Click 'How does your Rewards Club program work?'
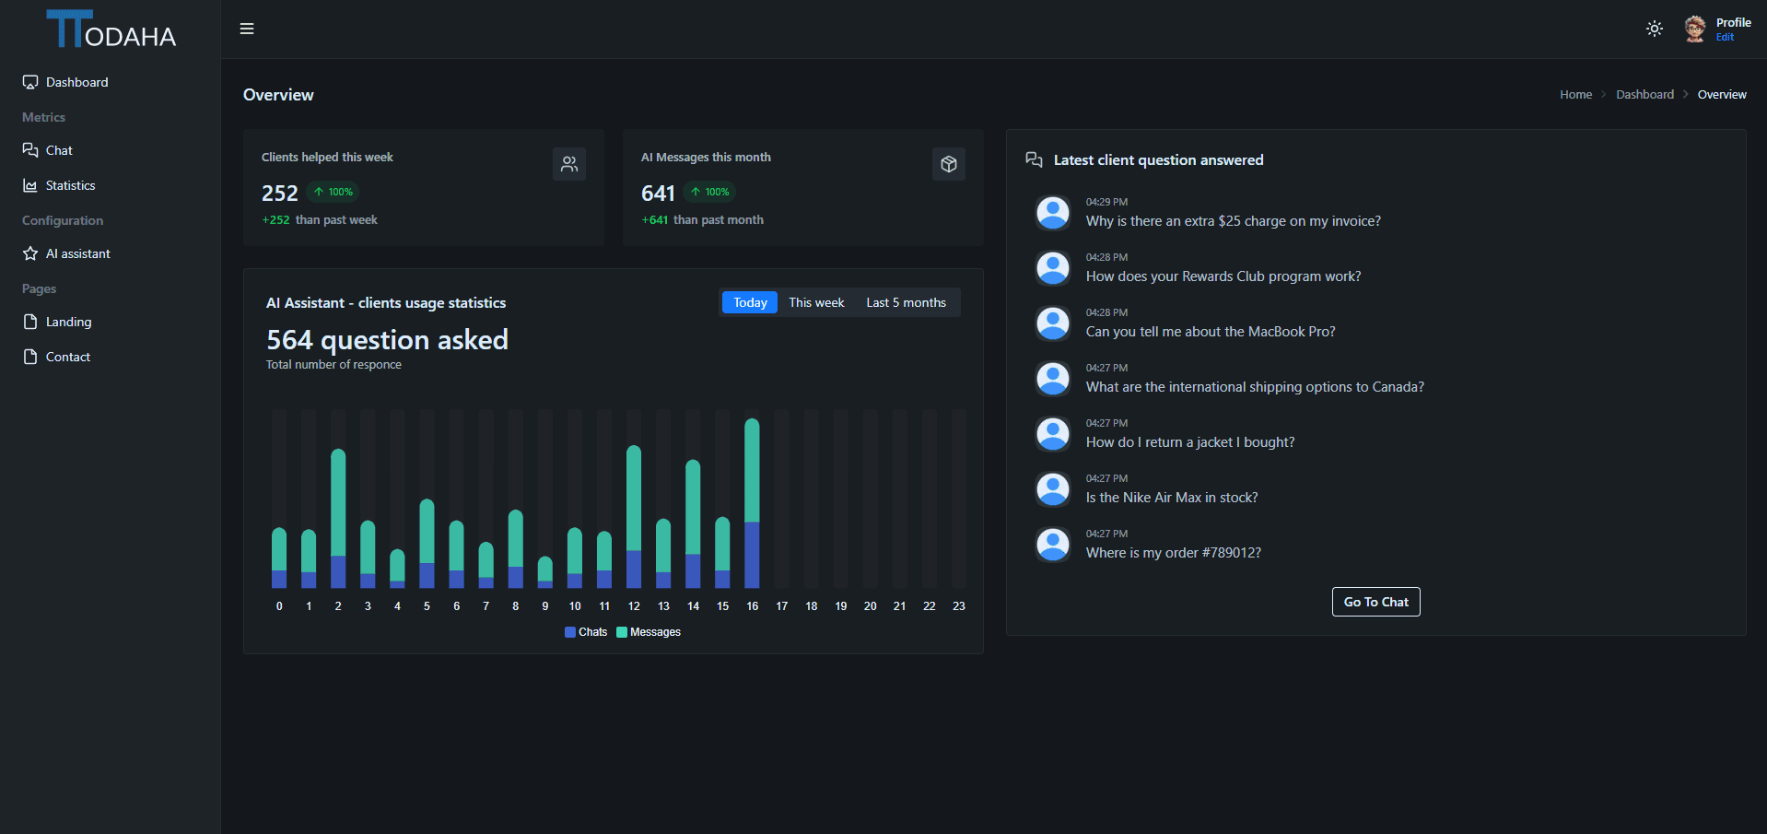The width and height of the screenshot is (1767, 834). coord(1223,276)
